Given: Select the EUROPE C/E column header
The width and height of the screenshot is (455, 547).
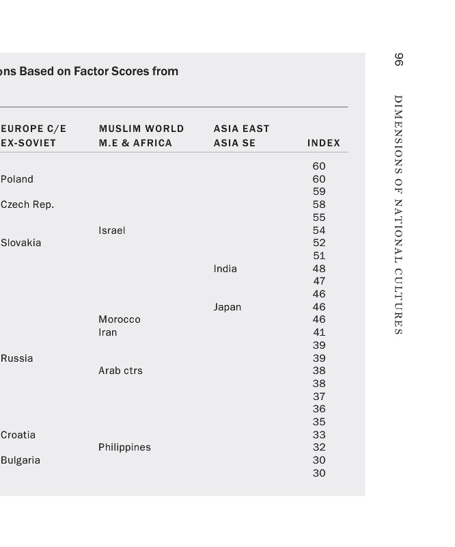Looking at the screenshot, I should (x=33, y=129).
